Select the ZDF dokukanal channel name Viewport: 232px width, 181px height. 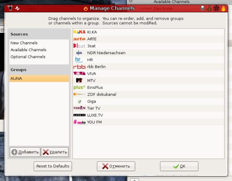point(102,94)
